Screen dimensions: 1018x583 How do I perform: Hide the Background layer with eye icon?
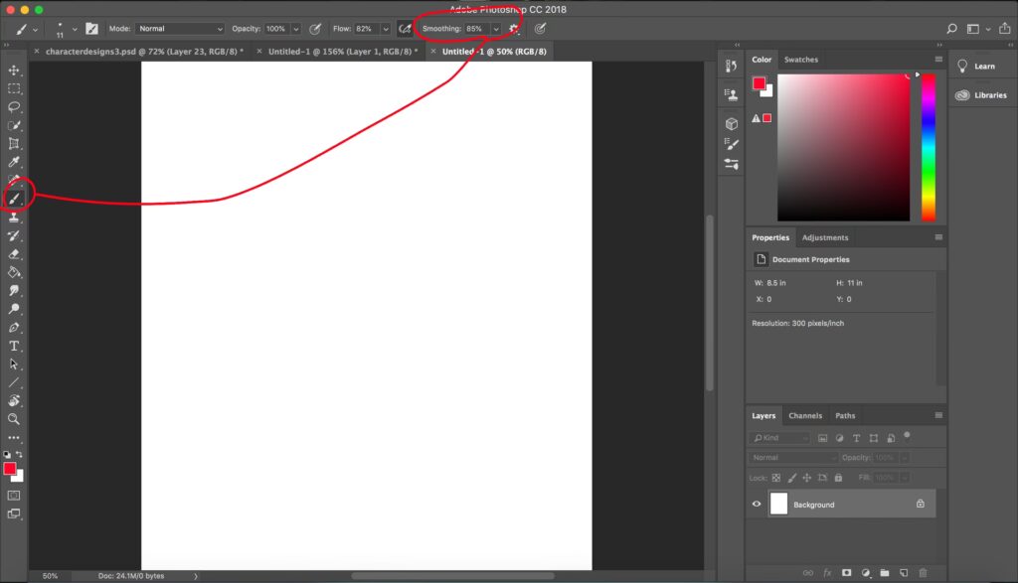click(757, 505)
